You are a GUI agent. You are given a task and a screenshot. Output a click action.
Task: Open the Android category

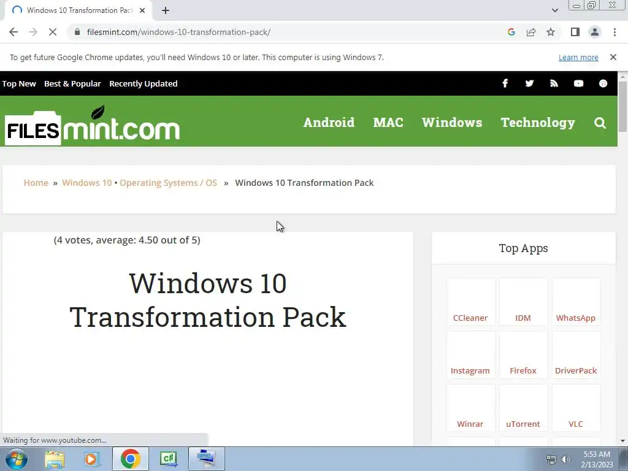pyautogui.click(x=329, y=123)
